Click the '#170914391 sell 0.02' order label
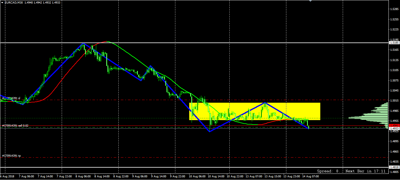Screen dimensions: 400x180 15,126
